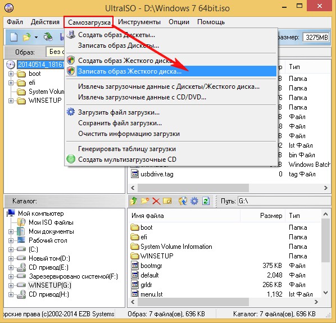Viewport: 336px width, 323px height.
Task: Click the disc icon of image root 20140514
Action: 11,65
